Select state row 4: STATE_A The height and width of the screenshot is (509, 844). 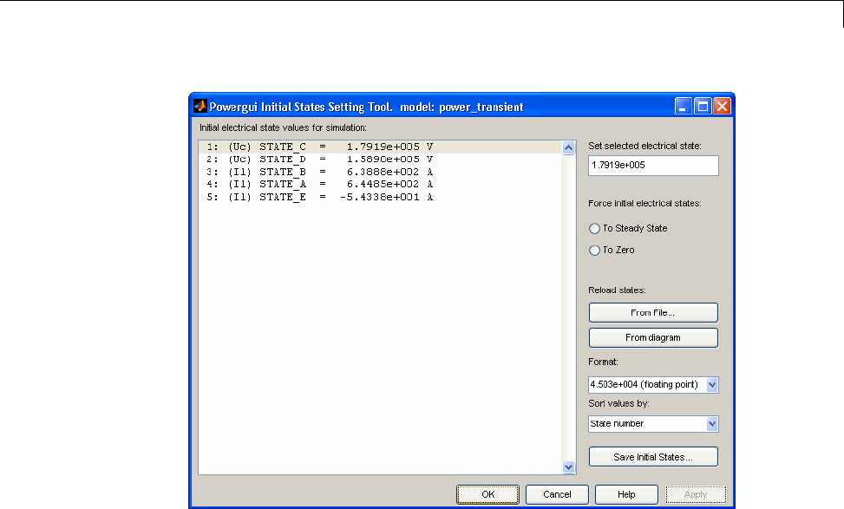tap(380, 184)
